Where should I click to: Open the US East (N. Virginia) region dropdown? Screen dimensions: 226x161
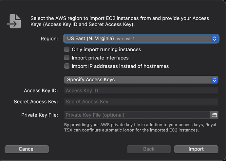(138, 39)
